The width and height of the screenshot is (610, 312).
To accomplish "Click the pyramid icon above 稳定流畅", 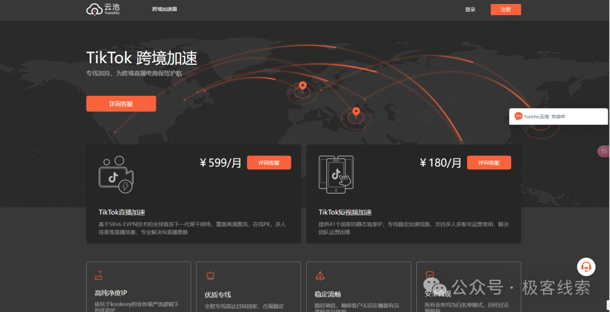I will [x=320, y=276].
